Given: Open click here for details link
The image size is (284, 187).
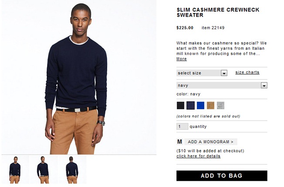Looking at the screenshot, I should (198, 156).
